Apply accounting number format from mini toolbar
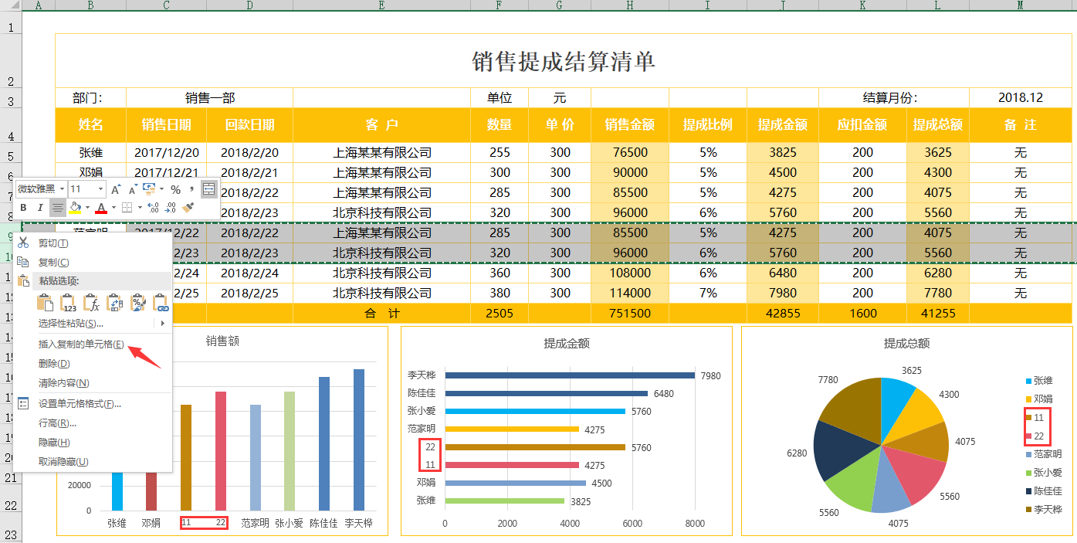This screenshot has height=543, width=1077. (149, 189)
